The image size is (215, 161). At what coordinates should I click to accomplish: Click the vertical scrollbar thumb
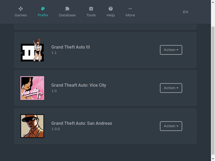click(213, 91)
